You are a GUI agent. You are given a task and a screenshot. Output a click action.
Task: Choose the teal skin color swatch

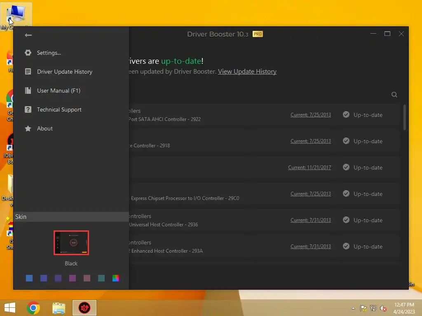(101, 278)
